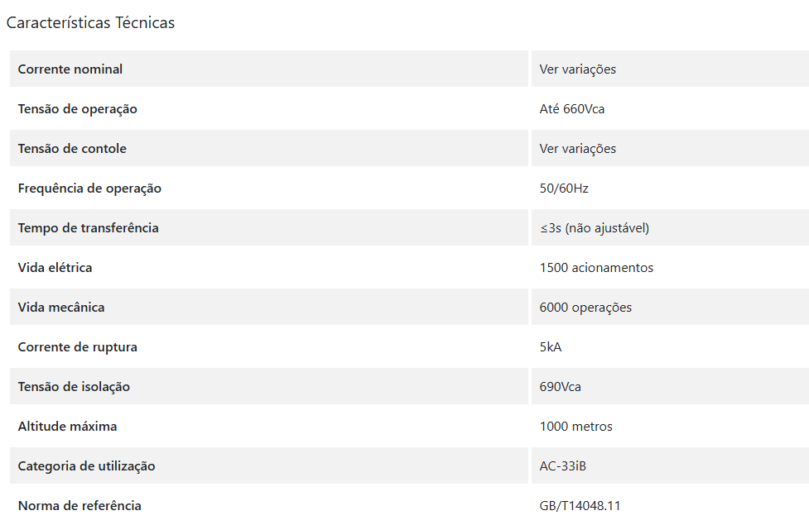
Task: Click the 'Tensão de operação' row label
Action: click(78, 109)
